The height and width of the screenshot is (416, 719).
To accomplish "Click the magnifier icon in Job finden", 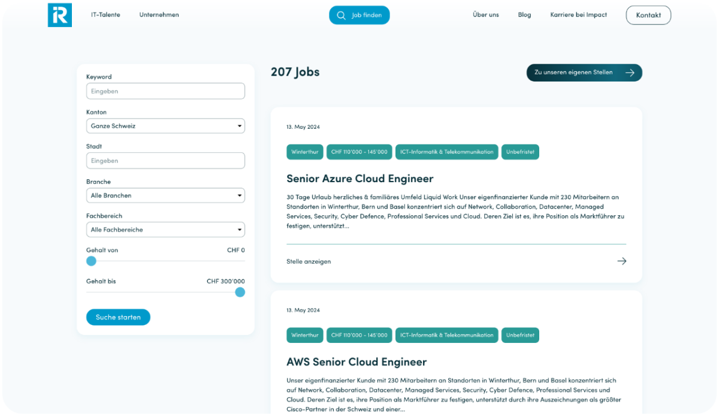I will coord(341,16).
